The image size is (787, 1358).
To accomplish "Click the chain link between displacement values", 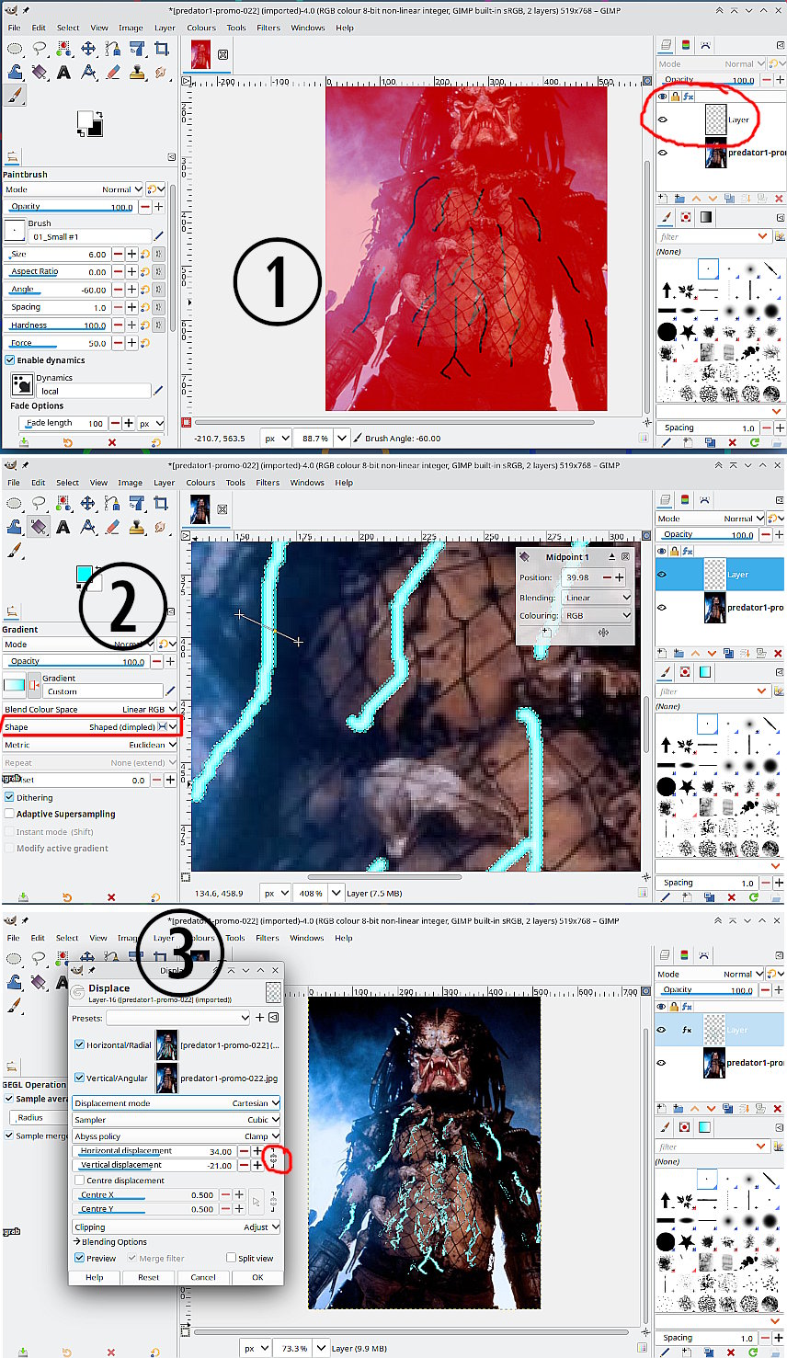I will click(273, 1158).
